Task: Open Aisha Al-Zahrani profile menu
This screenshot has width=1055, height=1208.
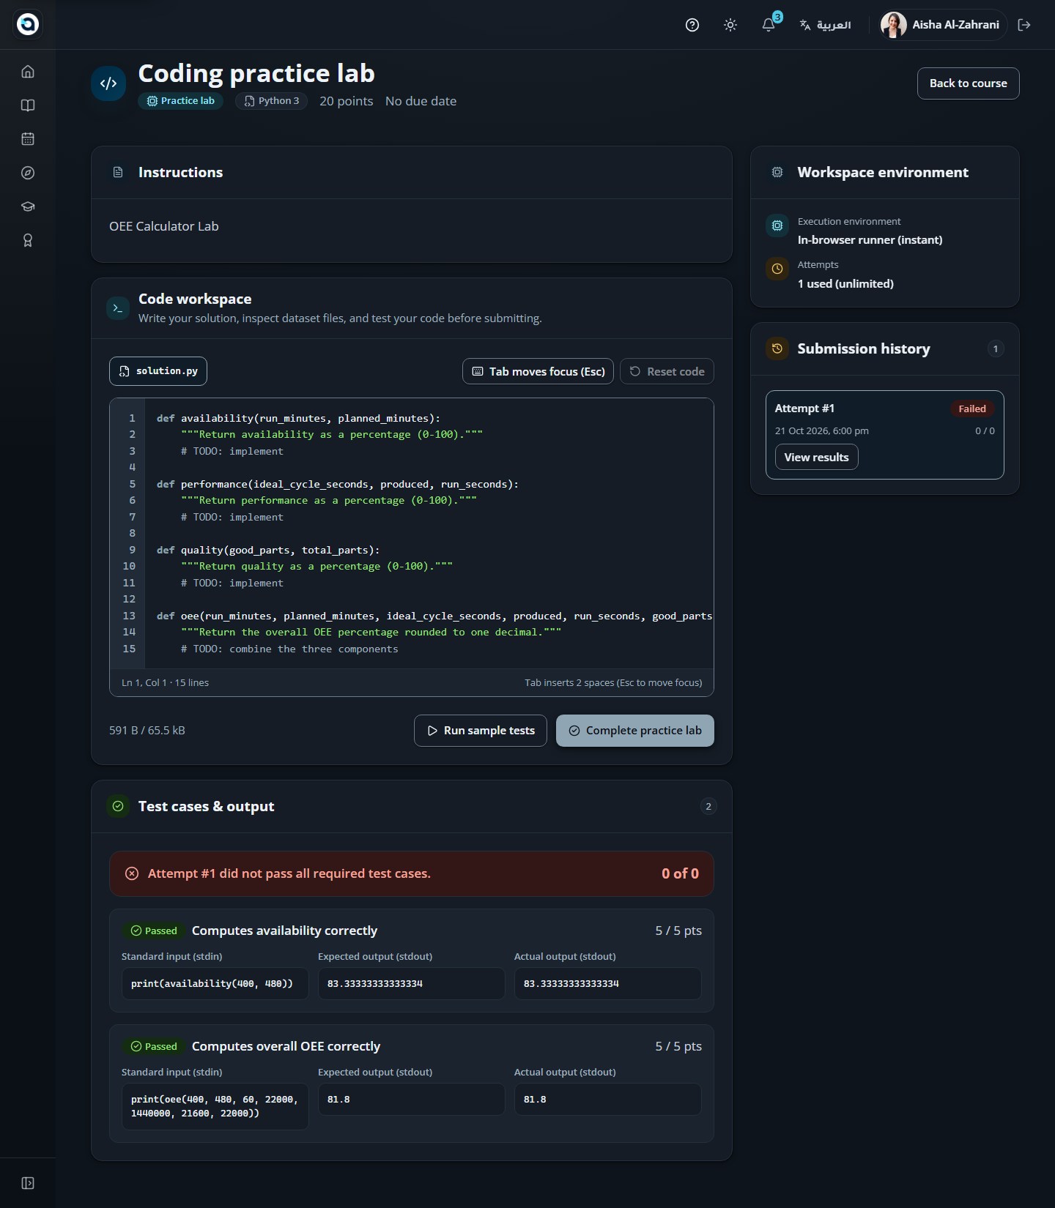Action: point(941,25)
